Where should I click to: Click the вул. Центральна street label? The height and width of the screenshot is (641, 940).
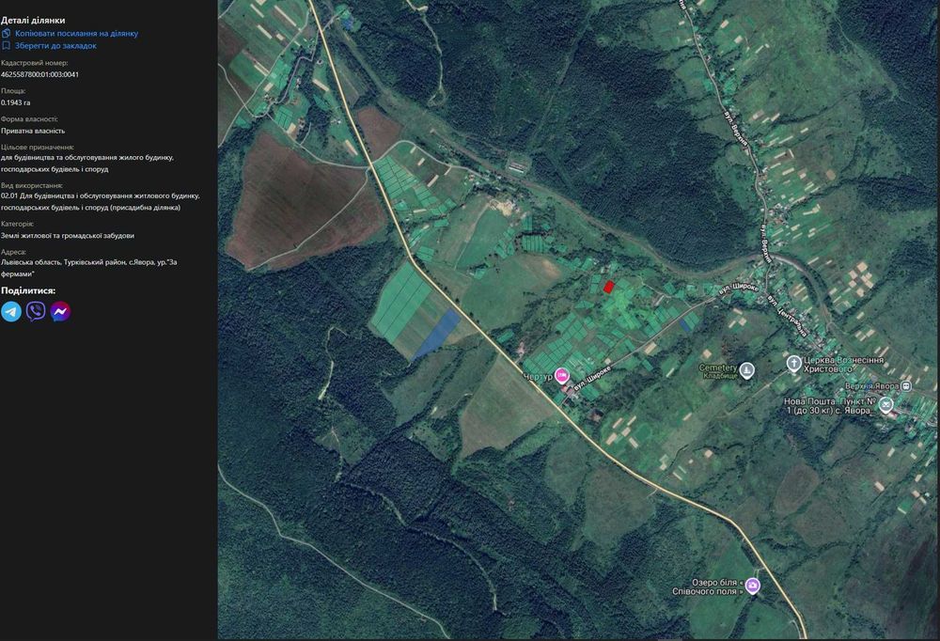click(787, 315)
